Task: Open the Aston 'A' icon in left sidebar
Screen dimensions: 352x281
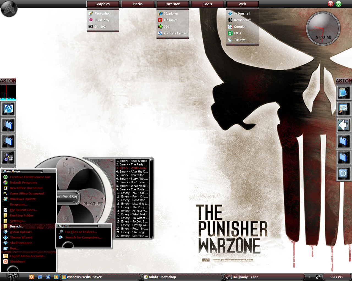Action: pos(9,109)
